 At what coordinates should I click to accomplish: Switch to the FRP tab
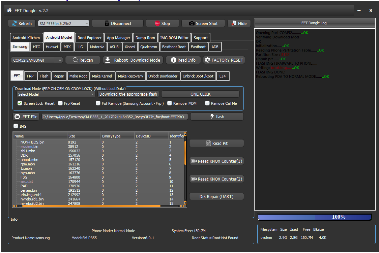tap(30, 76)
